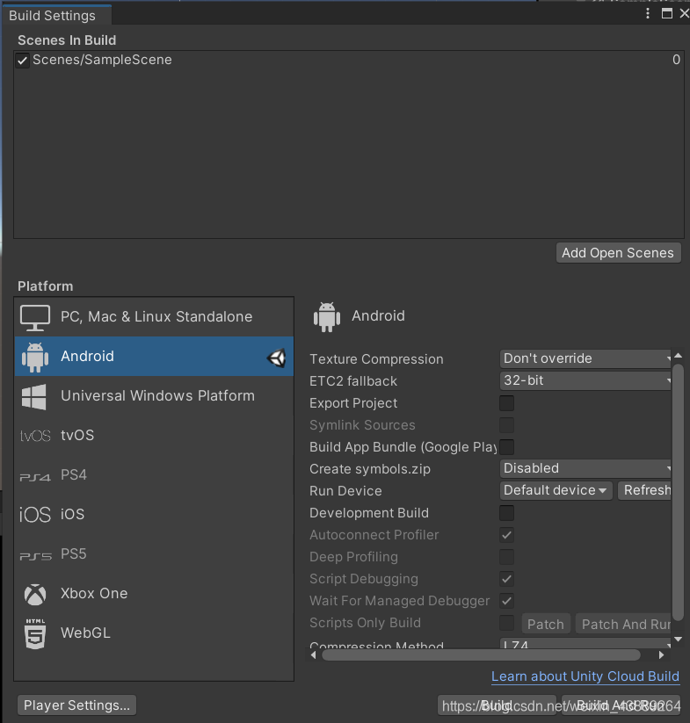Click the Xbox One logo icon
Image resolution: width=690 pixels, height=723 pixels.
pyautogui.click(x=35, y=595)
